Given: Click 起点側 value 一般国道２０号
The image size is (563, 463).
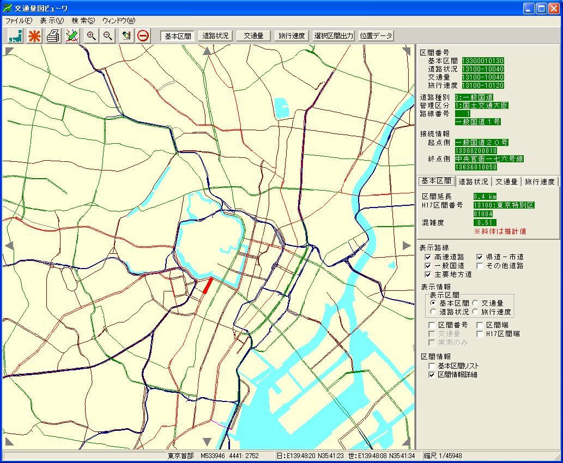Looking at the screenshot, I should [481, 143].
